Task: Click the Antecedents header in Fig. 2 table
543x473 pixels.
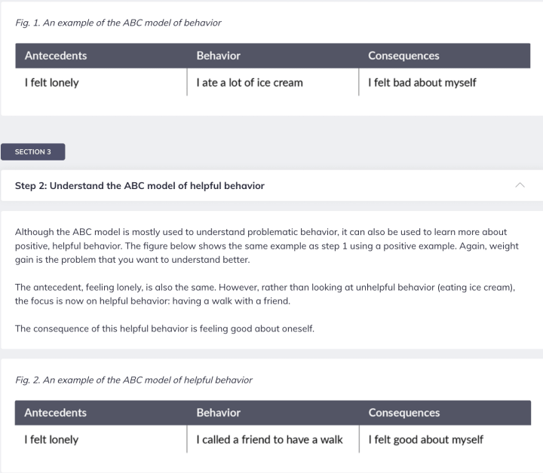Action: (x=56, y=413)
